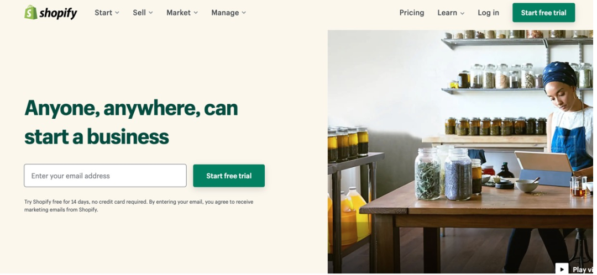Expand the Start menu chevron

117,13
